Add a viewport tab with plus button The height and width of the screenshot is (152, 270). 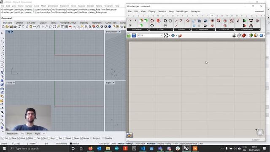[44, 133]
